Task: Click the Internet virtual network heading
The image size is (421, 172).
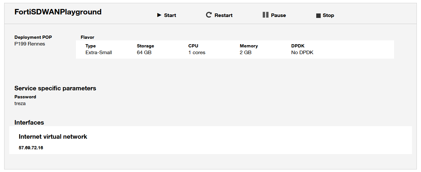Action: tap(53, 137)
